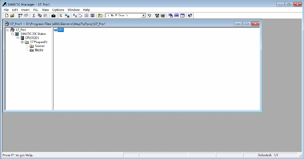Viewport: 304px width, 159px height.
Task: Open the Options menu
Action: [x=58, y=10]
